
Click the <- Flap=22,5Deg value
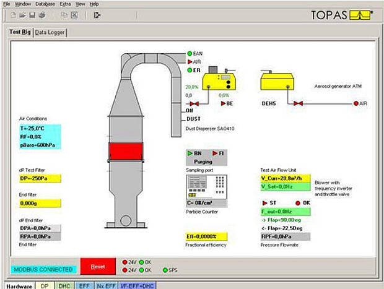tap(282, 228)
